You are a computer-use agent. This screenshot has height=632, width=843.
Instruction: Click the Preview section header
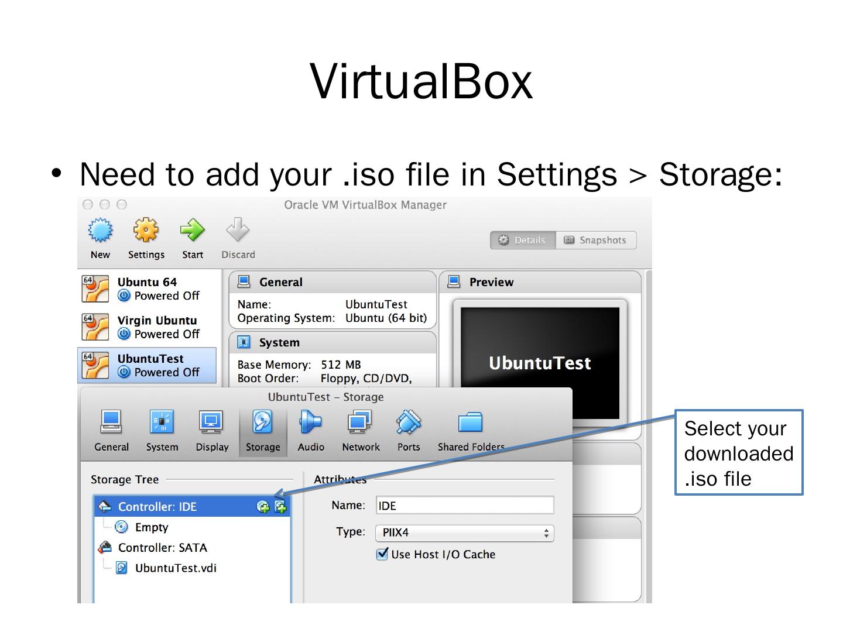click(x=540, y=282)
